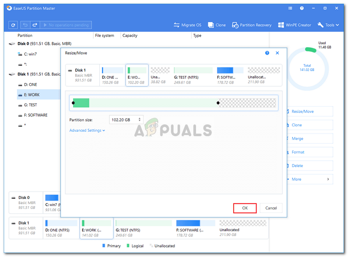Select Disk 0 label in bottom disk map
The height and width of the screenshot is (257, 348).
[x=26, y=203]
